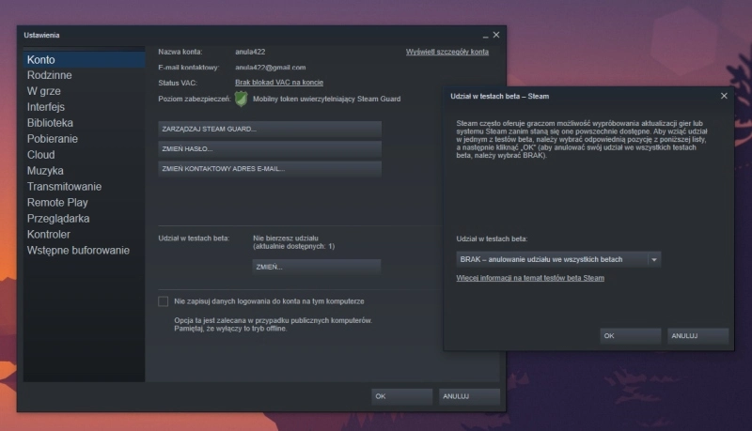This screenshot has width=752, height=431.
Task: Minimize the Ustawienia window
Action: pos(485,36)
